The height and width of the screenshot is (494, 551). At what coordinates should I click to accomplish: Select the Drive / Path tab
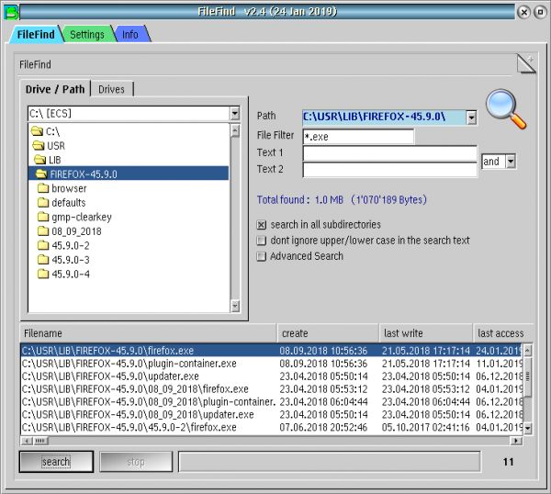pos(55,89)
